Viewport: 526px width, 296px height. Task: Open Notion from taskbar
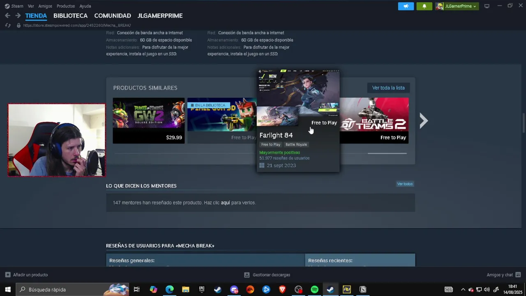[363, 289]
